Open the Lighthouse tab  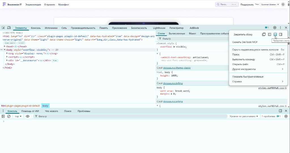(159, 28)
